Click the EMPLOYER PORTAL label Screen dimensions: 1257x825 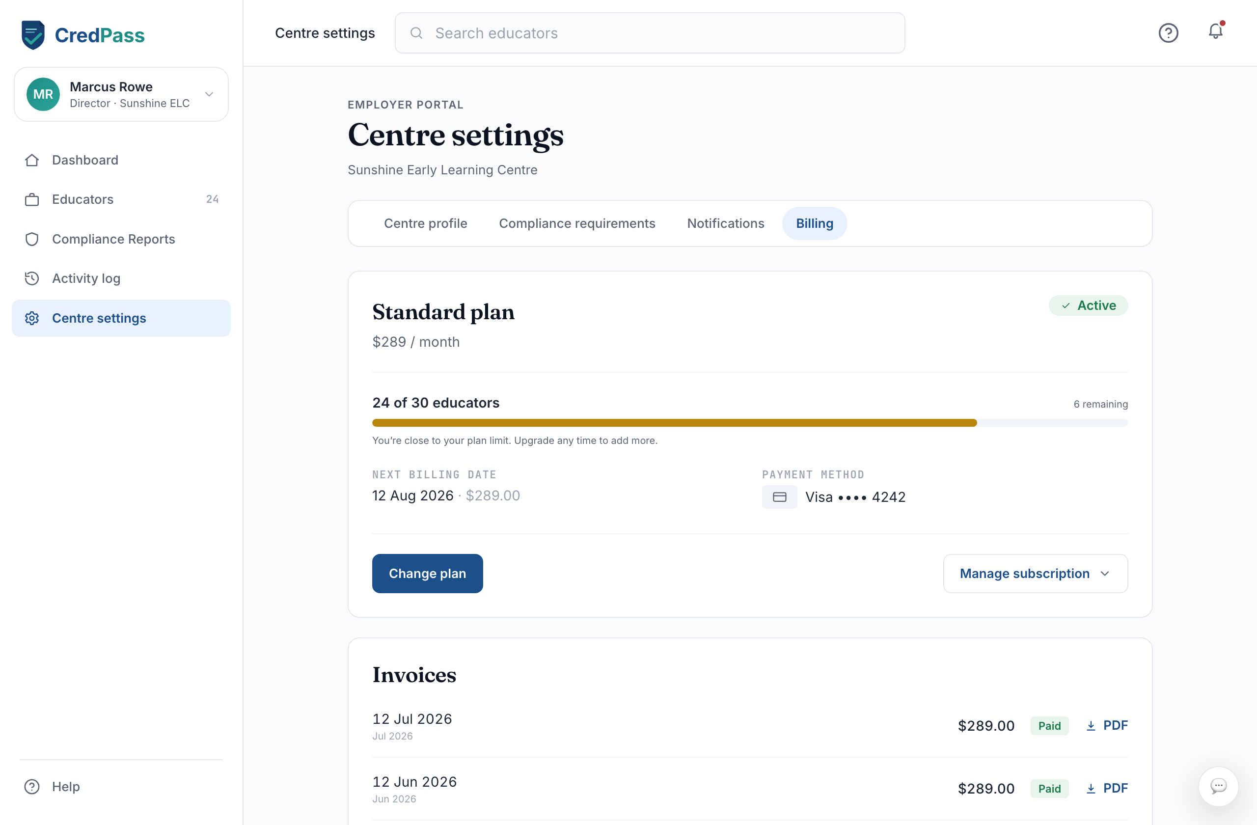(405, 105)
